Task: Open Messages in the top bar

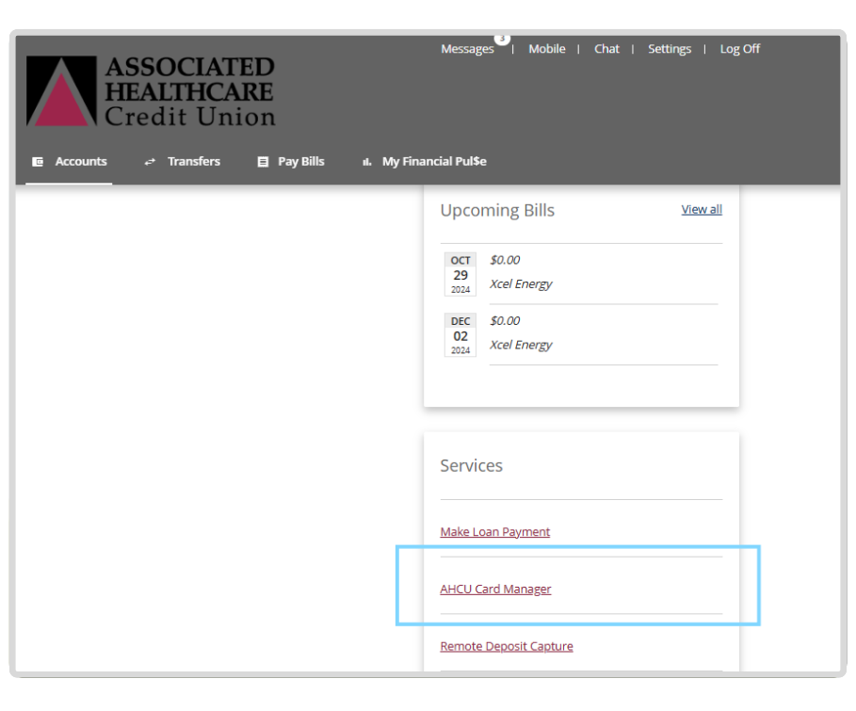Action: 467,49
